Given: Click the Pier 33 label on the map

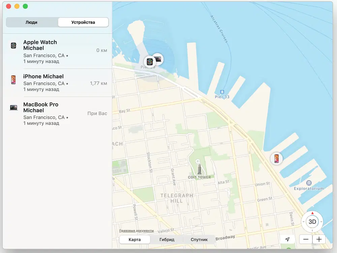Looking at the screenshot, I should [x=222, y=97].
